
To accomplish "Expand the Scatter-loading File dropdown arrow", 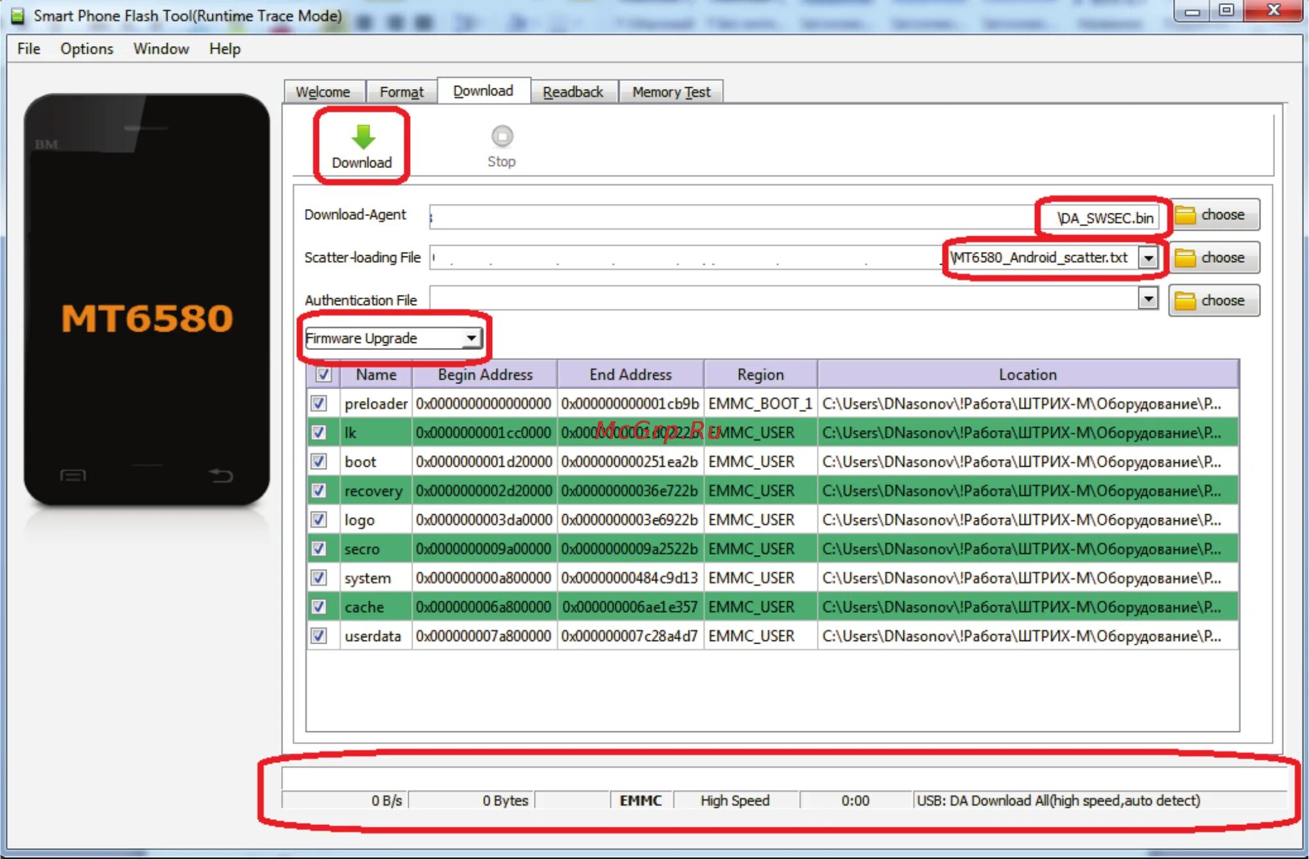I will click(x=1148, y=258).
